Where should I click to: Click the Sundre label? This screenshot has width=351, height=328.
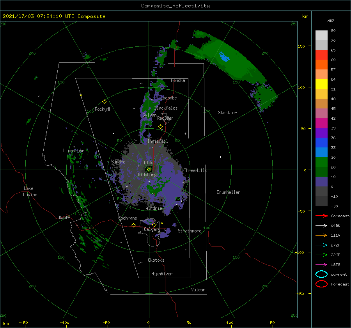click(x=118, y=161)
